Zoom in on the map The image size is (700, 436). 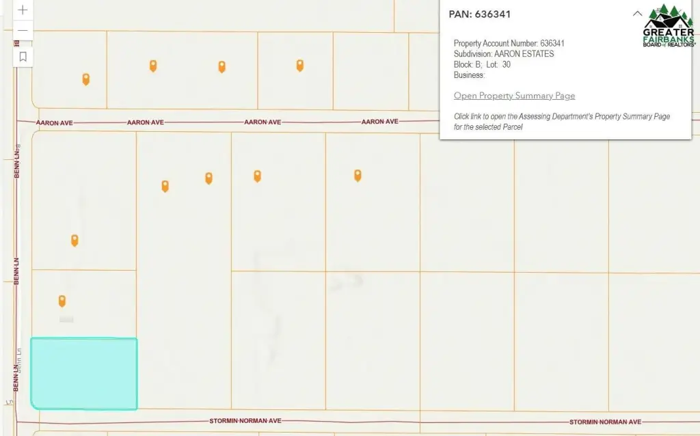23,10
